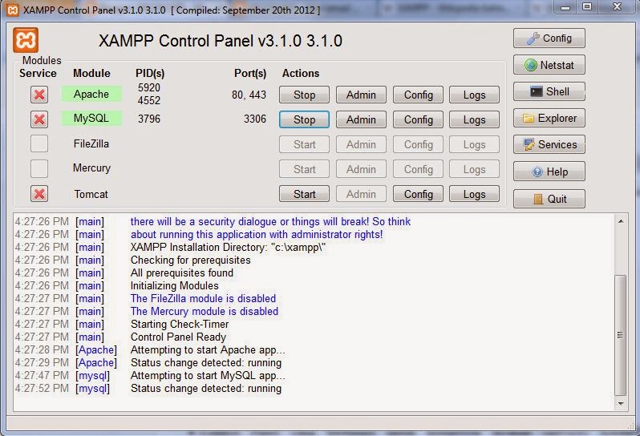This screenshot has width=640, height=436.
Task: Toggle the Mercury service checkbox
Action: click(39, 169)
